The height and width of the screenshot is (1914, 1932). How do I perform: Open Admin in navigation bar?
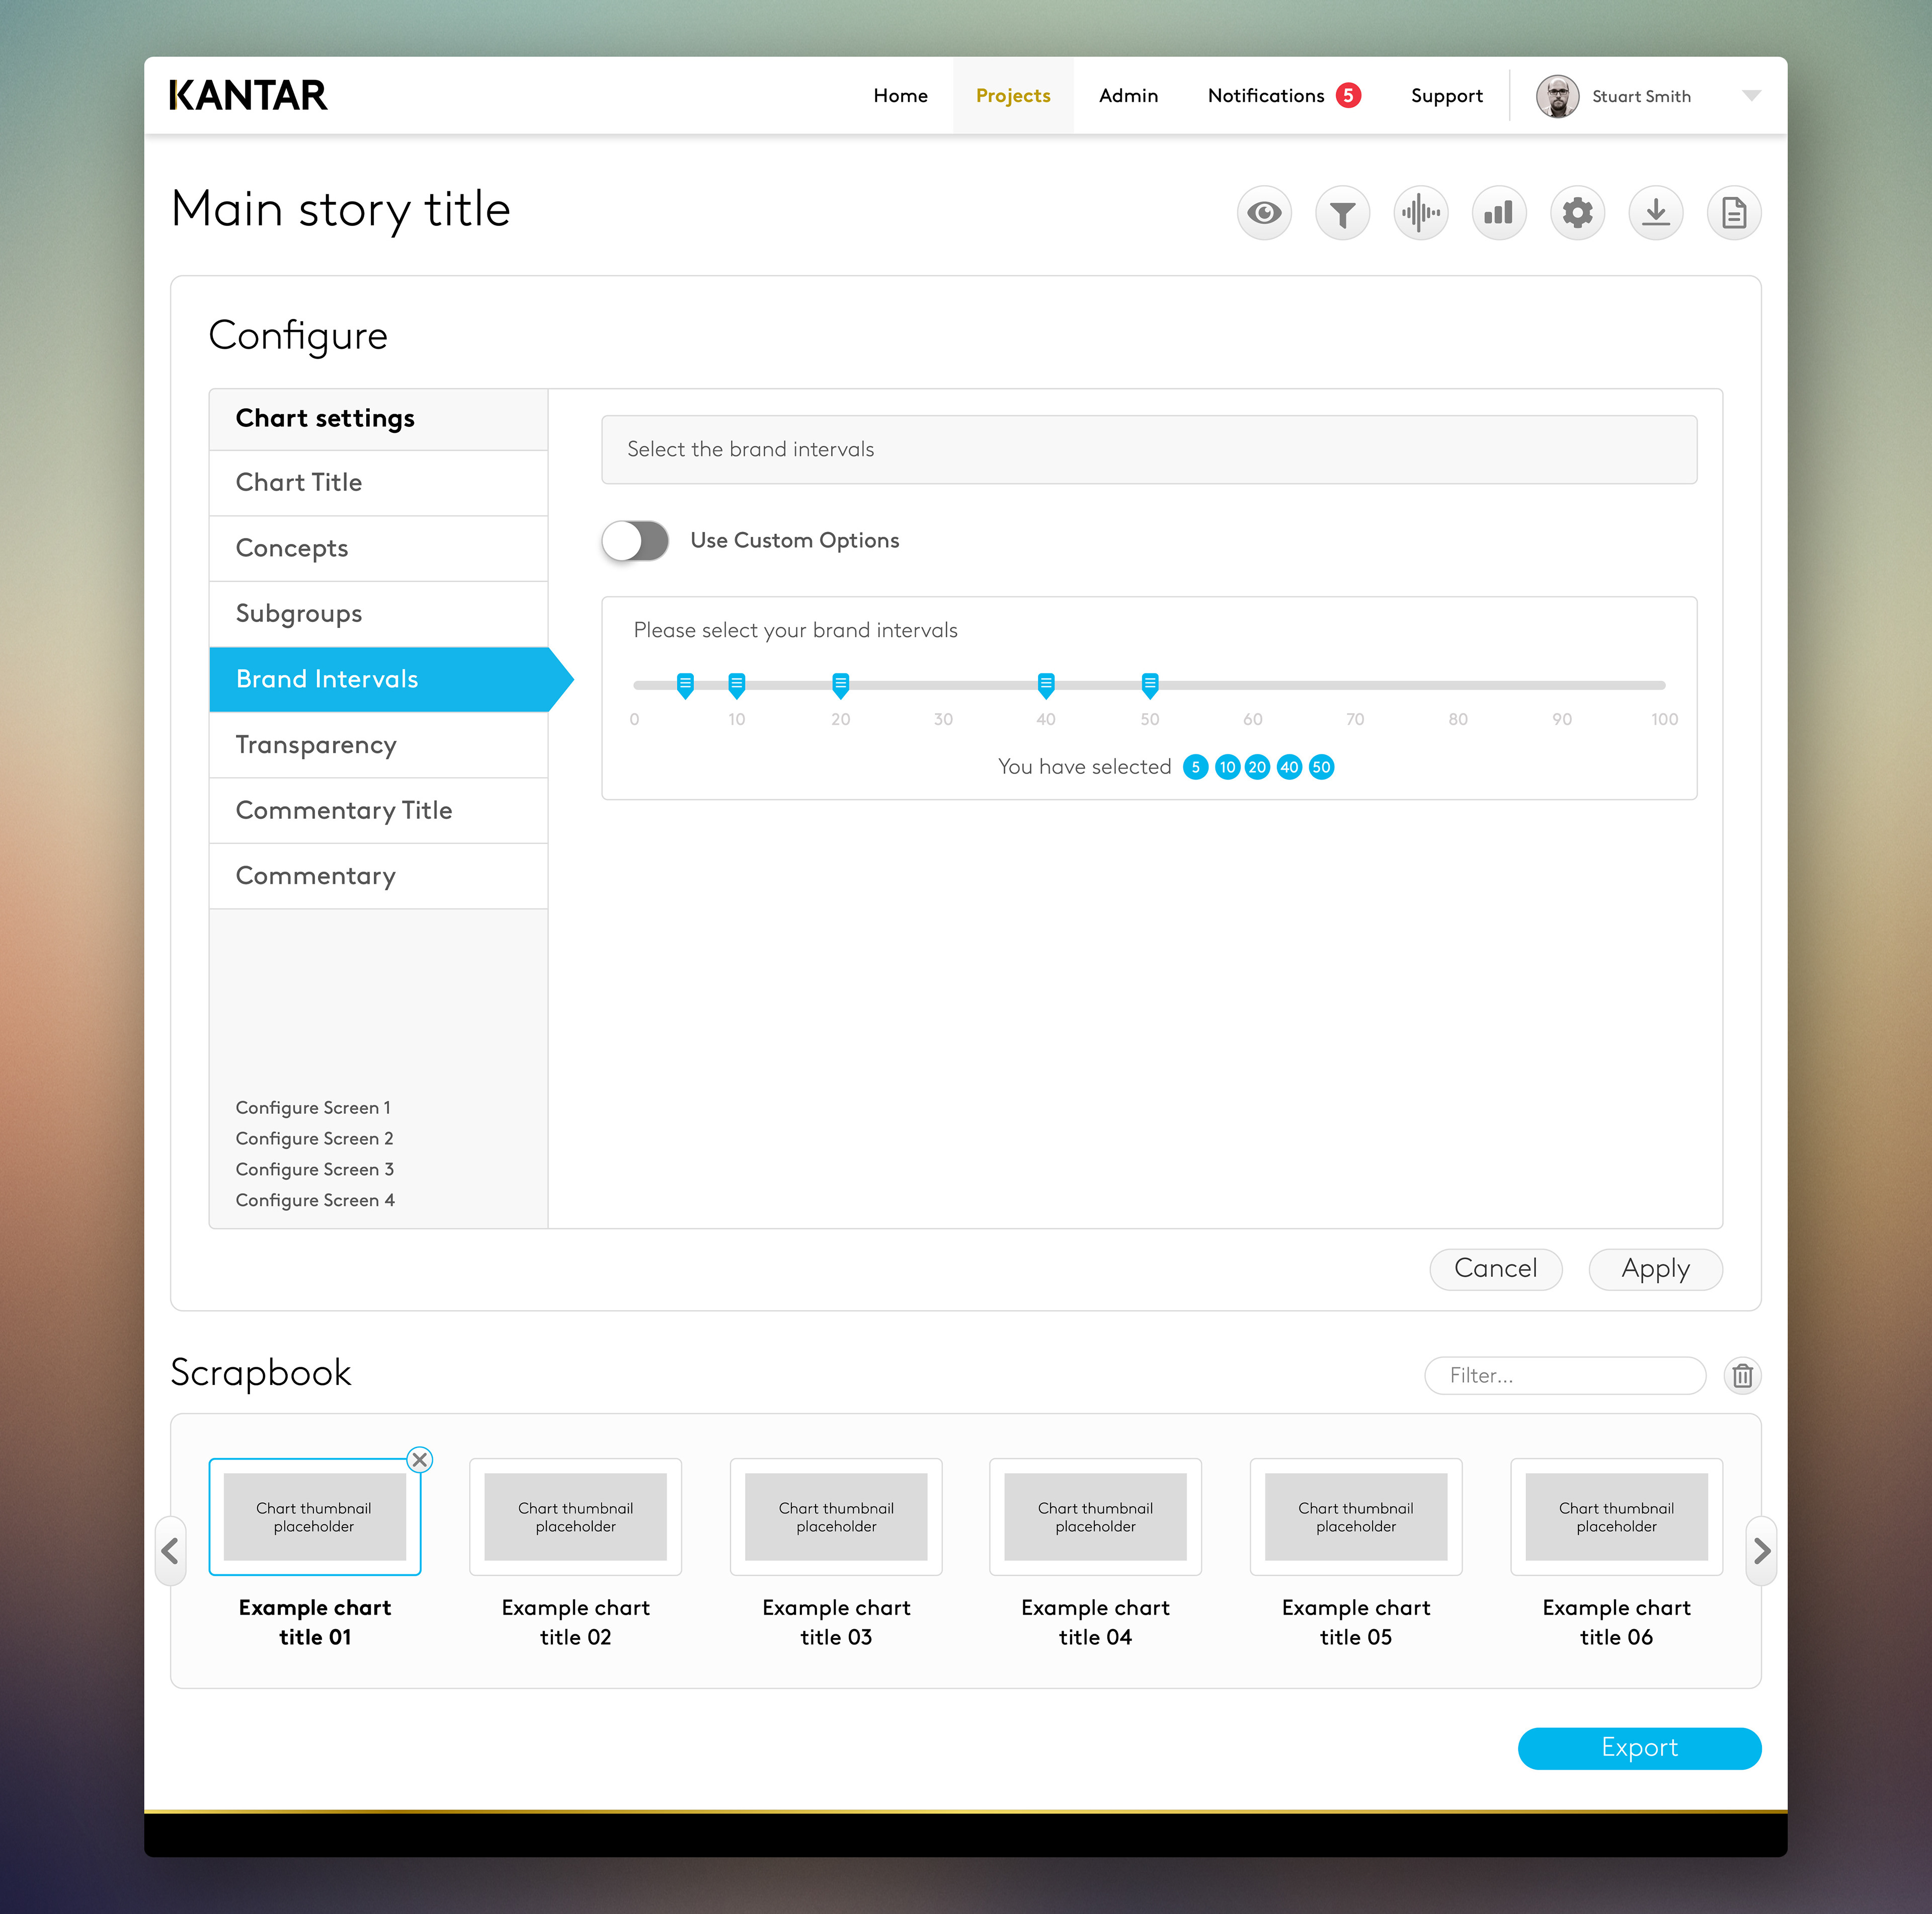(1128, 96)
